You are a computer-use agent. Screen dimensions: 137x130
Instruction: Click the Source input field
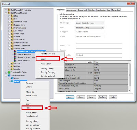pos(99,50)
